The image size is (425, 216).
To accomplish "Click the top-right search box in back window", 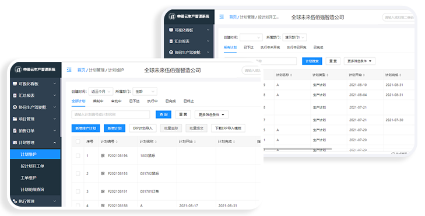I will pyautogui.click(x=398, y=18).
